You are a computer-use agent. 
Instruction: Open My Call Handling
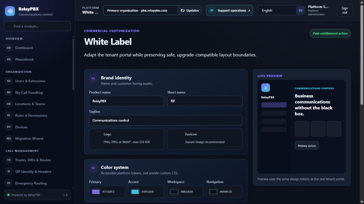click(x=37, y=93)
